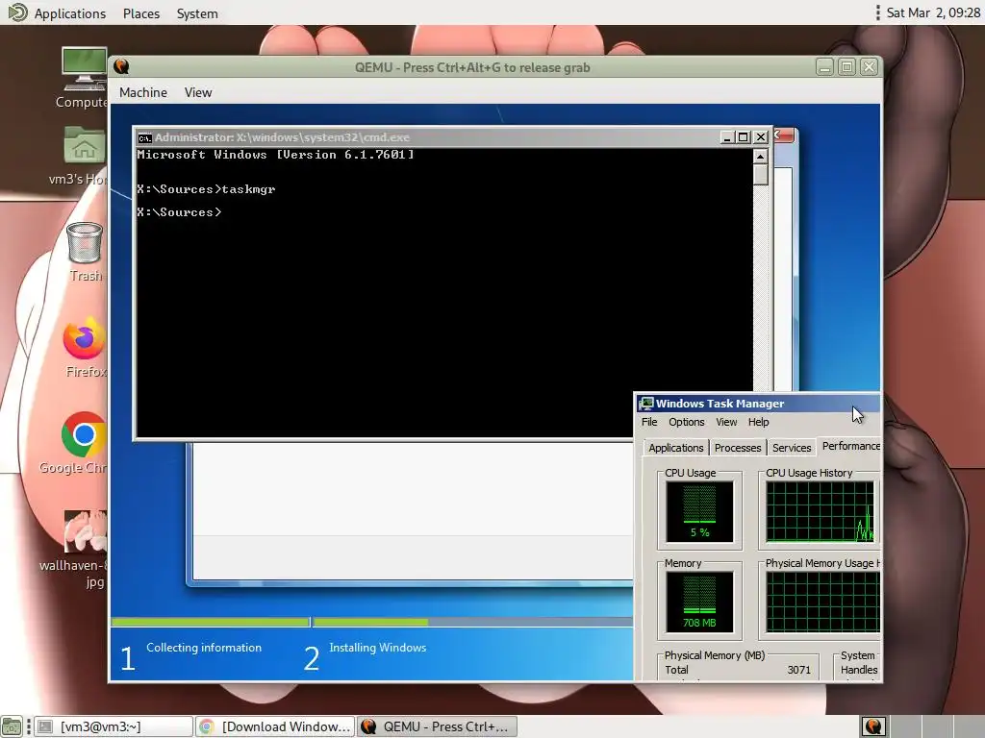The height and width of the screenshot is (738, 985).
Task: Click the Physical Memory Total value 3071
Action: [798, 670]
